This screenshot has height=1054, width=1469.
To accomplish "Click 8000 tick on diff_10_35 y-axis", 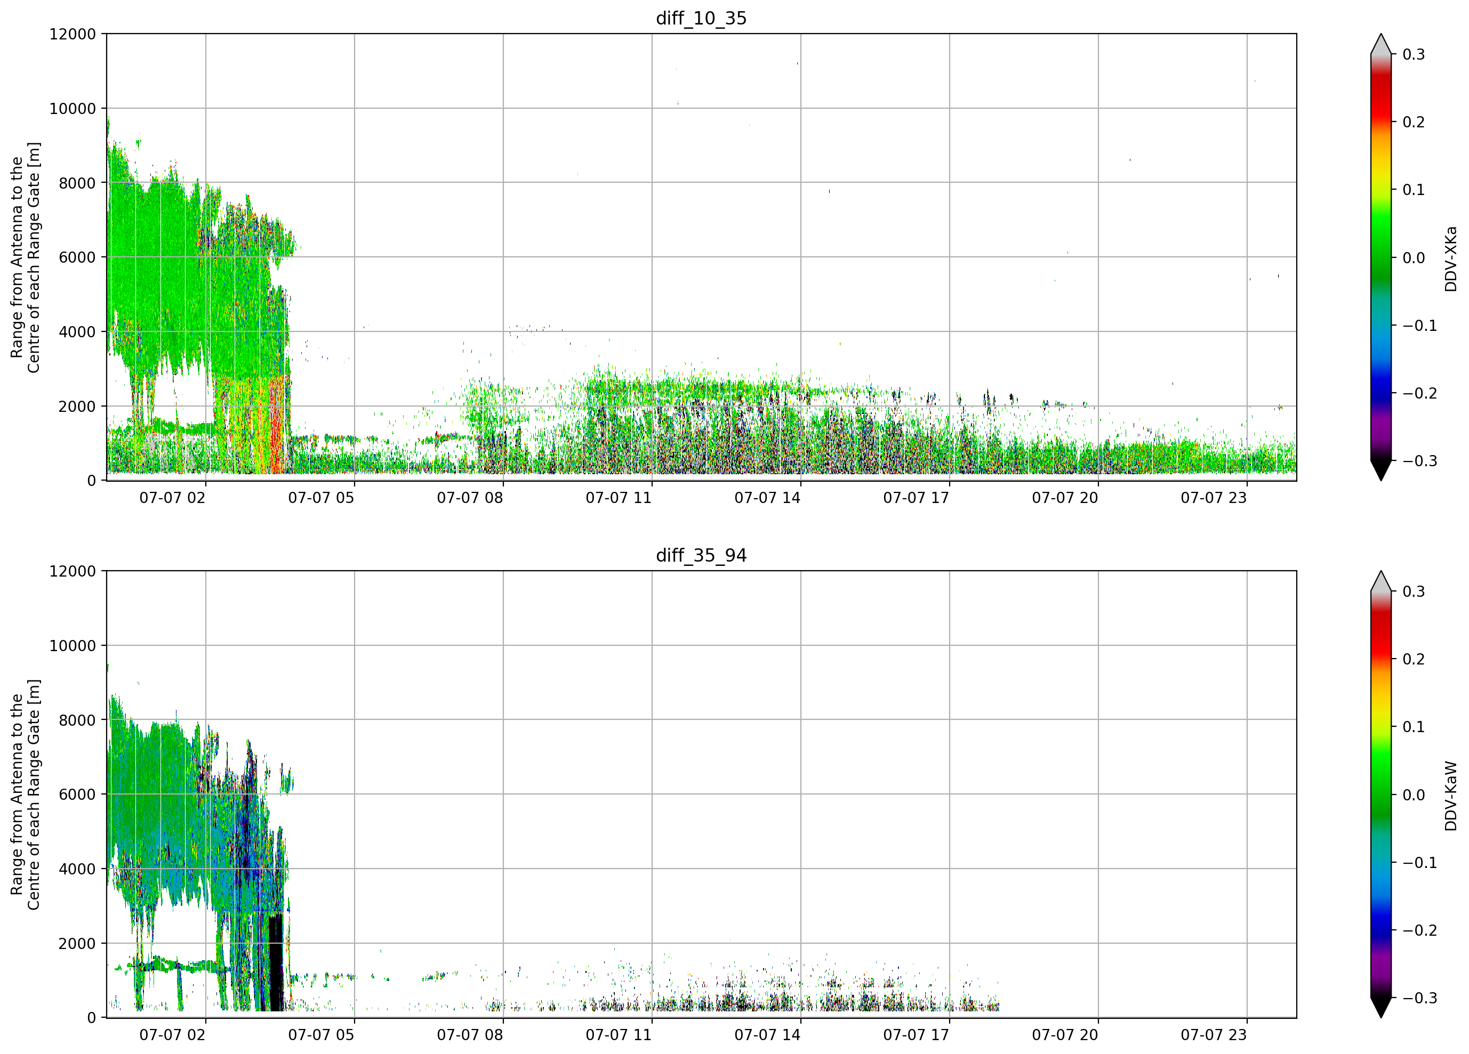I will 77,183.
